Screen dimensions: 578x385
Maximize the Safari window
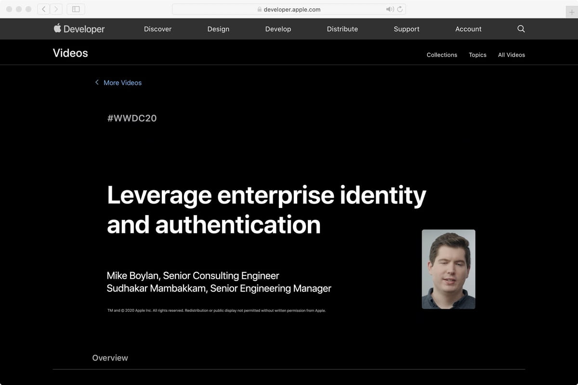pyautogui.click(x=28, y=9)
